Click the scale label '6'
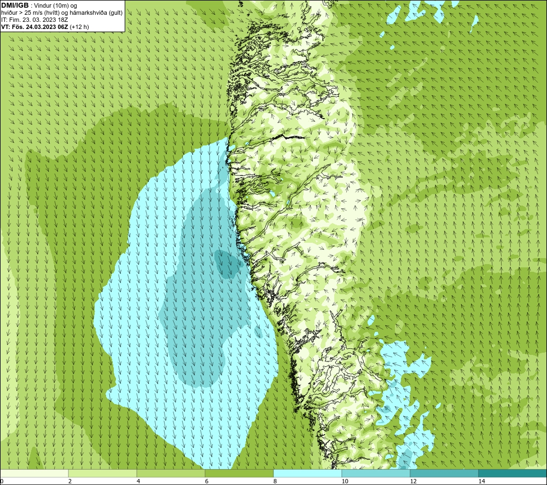Image resolution: width=547 pixels, height=485 pixels. point(207,481)
